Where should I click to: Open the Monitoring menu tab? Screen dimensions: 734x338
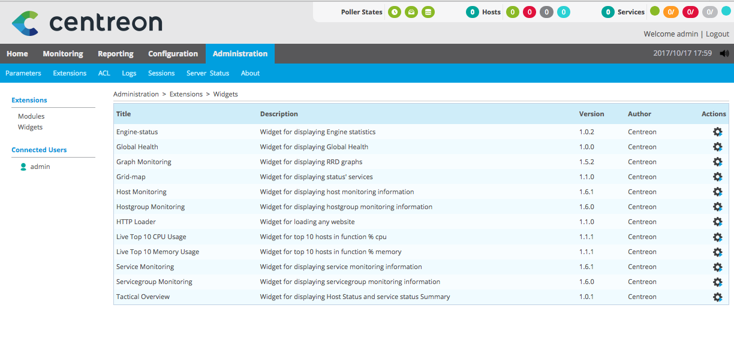(x=63, y=54)
